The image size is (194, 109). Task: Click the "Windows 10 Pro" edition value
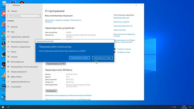coord(72,74)
